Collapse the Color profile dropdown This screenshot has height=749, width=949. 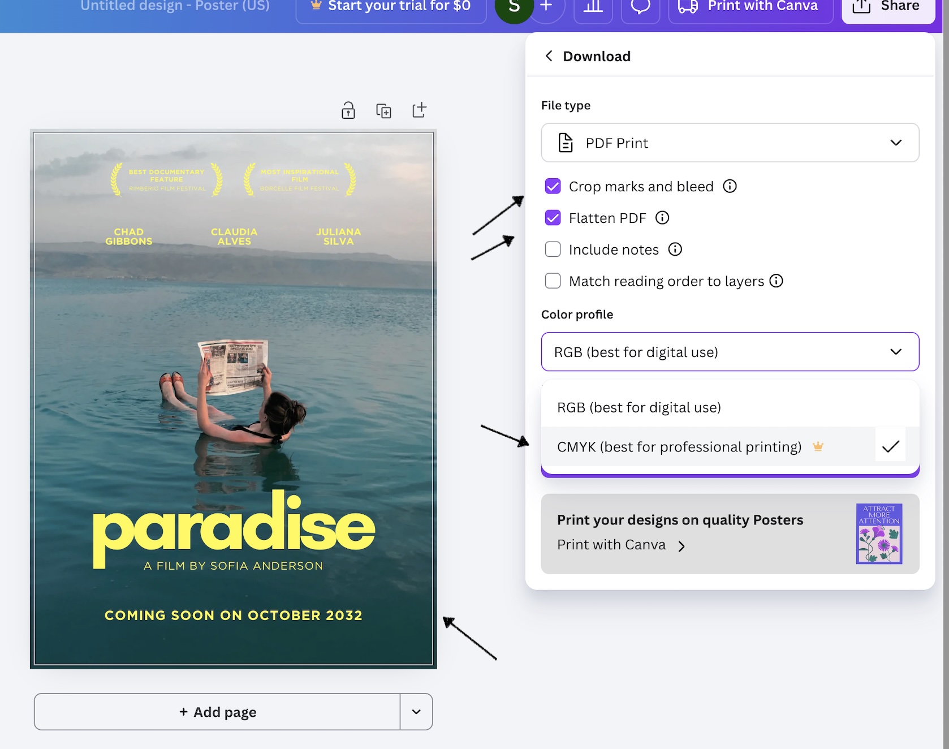coord(896,351)
